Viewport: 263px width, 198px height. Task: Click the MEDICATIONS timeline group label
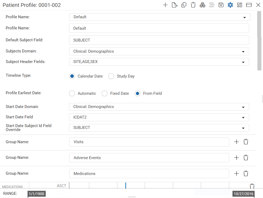[12, 187]
